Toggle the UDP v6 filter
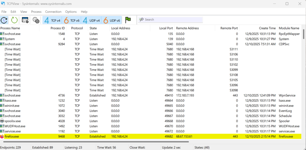Screen dimensions: 306x150 (112, 20)
